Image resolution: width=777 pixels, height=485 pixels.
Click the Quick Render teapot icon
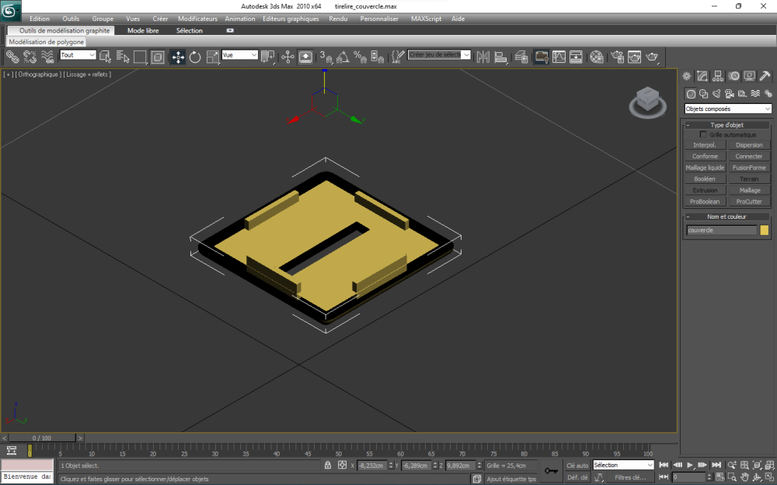(x=652, y=57)
